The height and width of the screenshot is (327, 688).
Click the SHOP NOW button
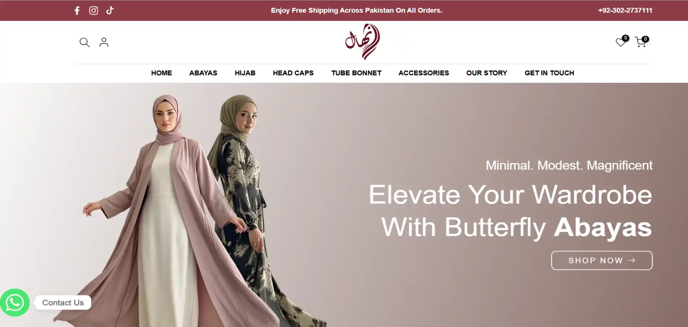pyautogui.click(x=602, y=261)
